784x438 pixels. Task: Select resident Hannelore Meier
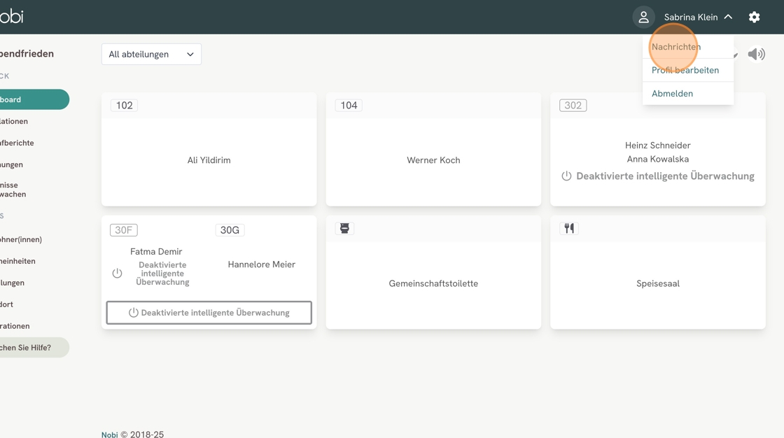tap(262, 264)
